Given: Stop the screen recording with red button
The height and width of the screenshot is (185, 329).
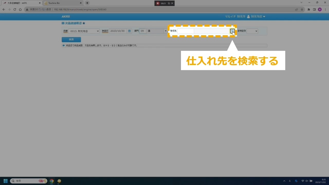Looking at the screenshot, I should click(158, 3).
